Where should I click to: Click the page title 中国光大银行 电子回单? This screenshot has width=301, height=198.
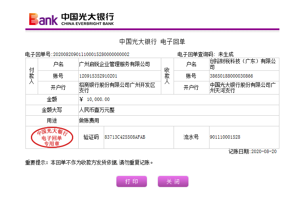152,42
